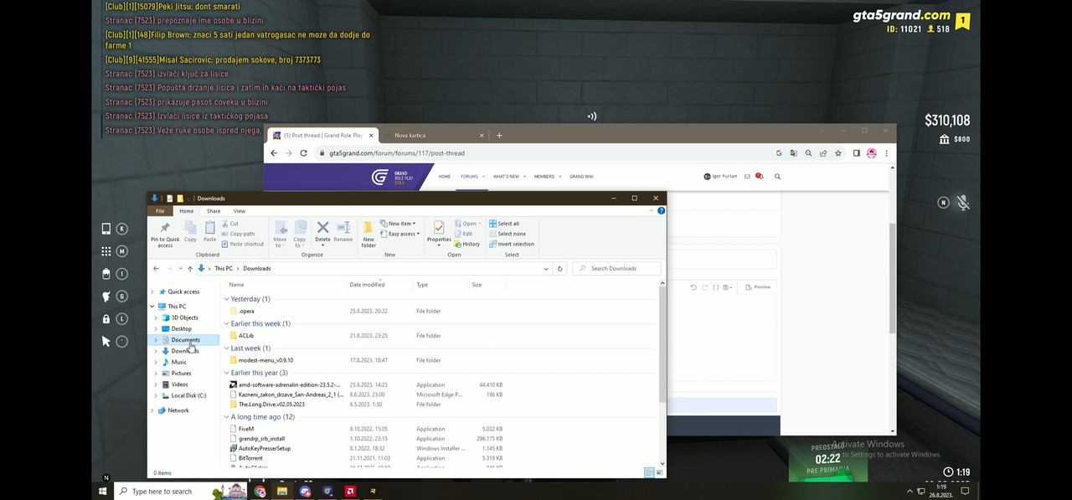Open the Chrome side panel
The height and width of the screenshot is (500, 1072).
[856, 153]
